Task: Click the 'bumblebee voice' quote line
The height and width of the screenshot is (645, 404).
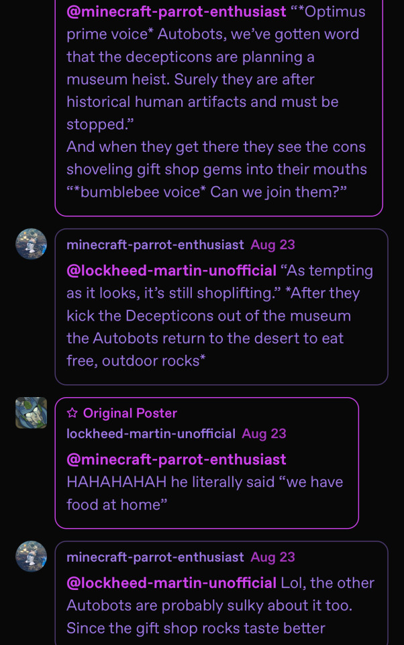Action: (207, 192)
